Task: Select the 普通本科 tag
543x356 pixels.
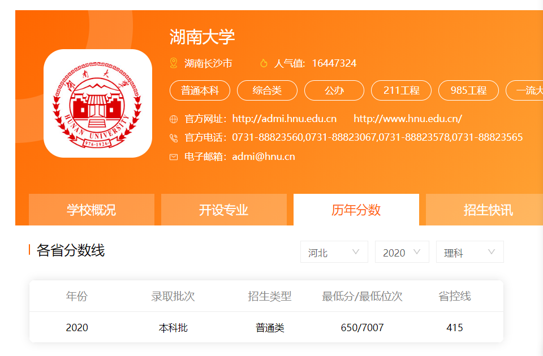Action: pos(200,90)
